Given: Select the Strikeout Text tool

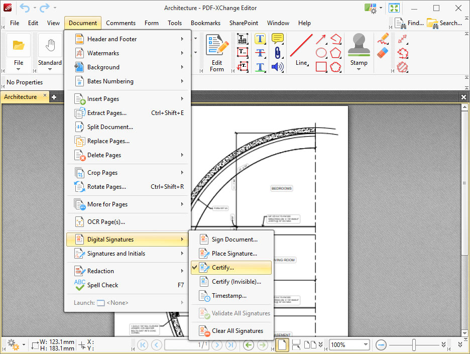Looking at the screenshot, I should click(x=260, y=53).
